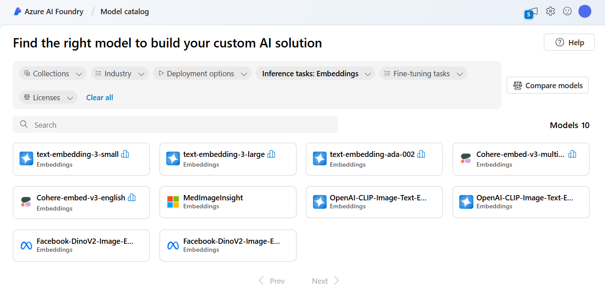
Task: Click the Cohere-embed-v3-english logo icon
Action: pyautogui.click(x=26, y=202)
